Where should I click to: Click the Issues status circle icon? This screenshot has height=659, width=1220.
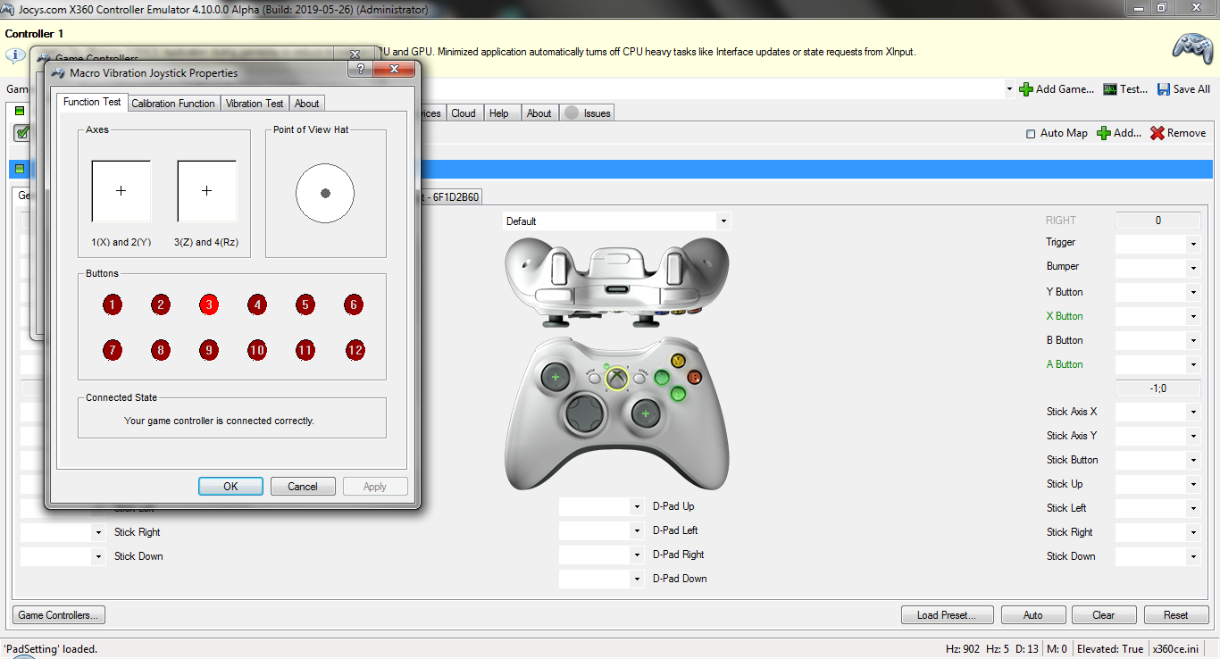point(572,113)
